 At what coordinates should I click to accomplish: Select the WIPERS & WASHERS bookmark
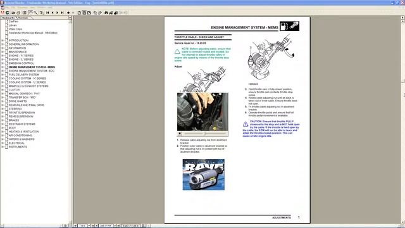(22, 139)
